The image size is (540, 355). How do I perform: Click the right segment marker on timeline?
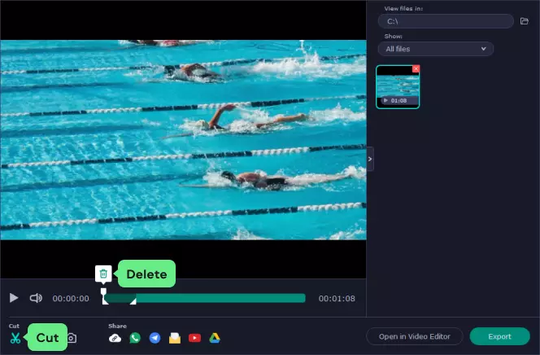point(133,301)
